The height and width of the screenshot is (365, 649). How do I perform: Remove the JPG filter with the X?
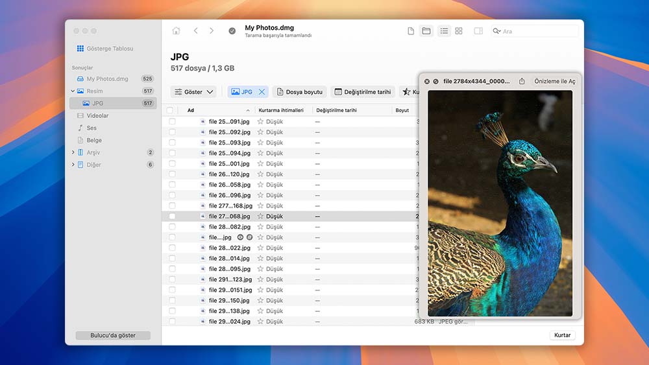coord(262,92)
